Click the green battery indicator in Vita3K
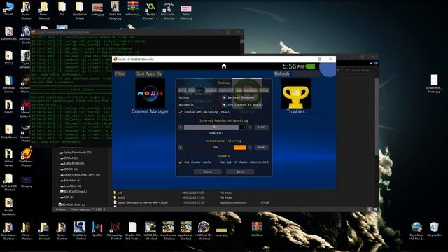 (x=311, y=66)
